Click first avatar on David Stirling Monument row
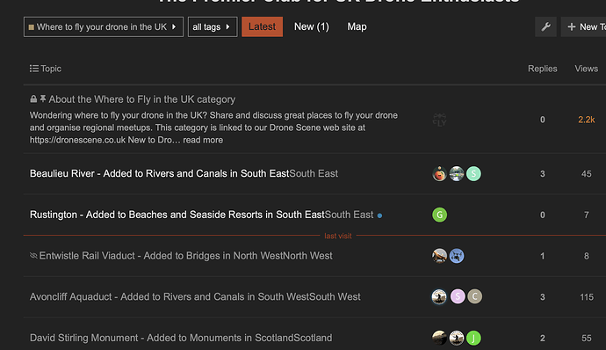This screenshot has width=606, height=350. click(x=439, y=338)
